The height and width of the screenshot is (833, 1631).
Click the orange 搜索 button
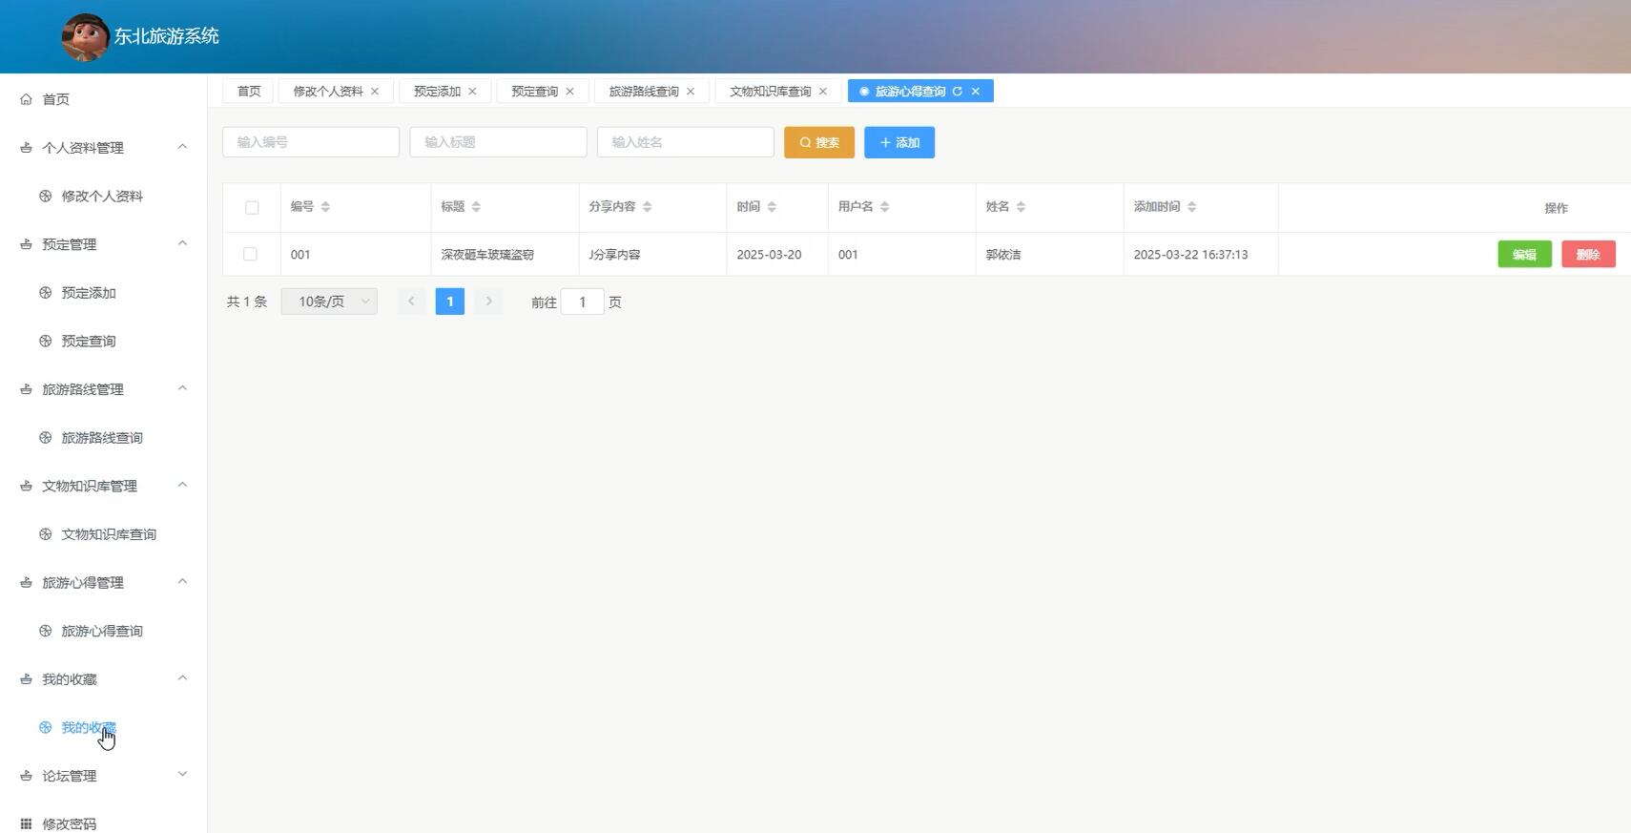[819, 142]
